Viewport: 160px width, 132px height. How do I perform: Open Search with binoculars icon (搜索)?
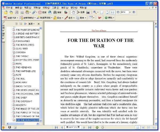(57, 12)
